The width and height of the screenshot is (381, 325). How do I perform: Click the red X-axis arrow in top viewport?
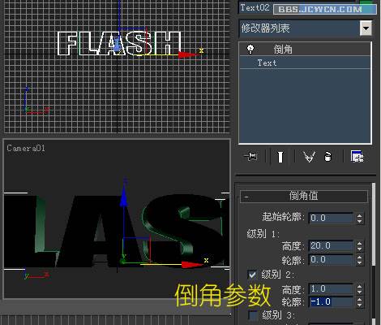188,55
